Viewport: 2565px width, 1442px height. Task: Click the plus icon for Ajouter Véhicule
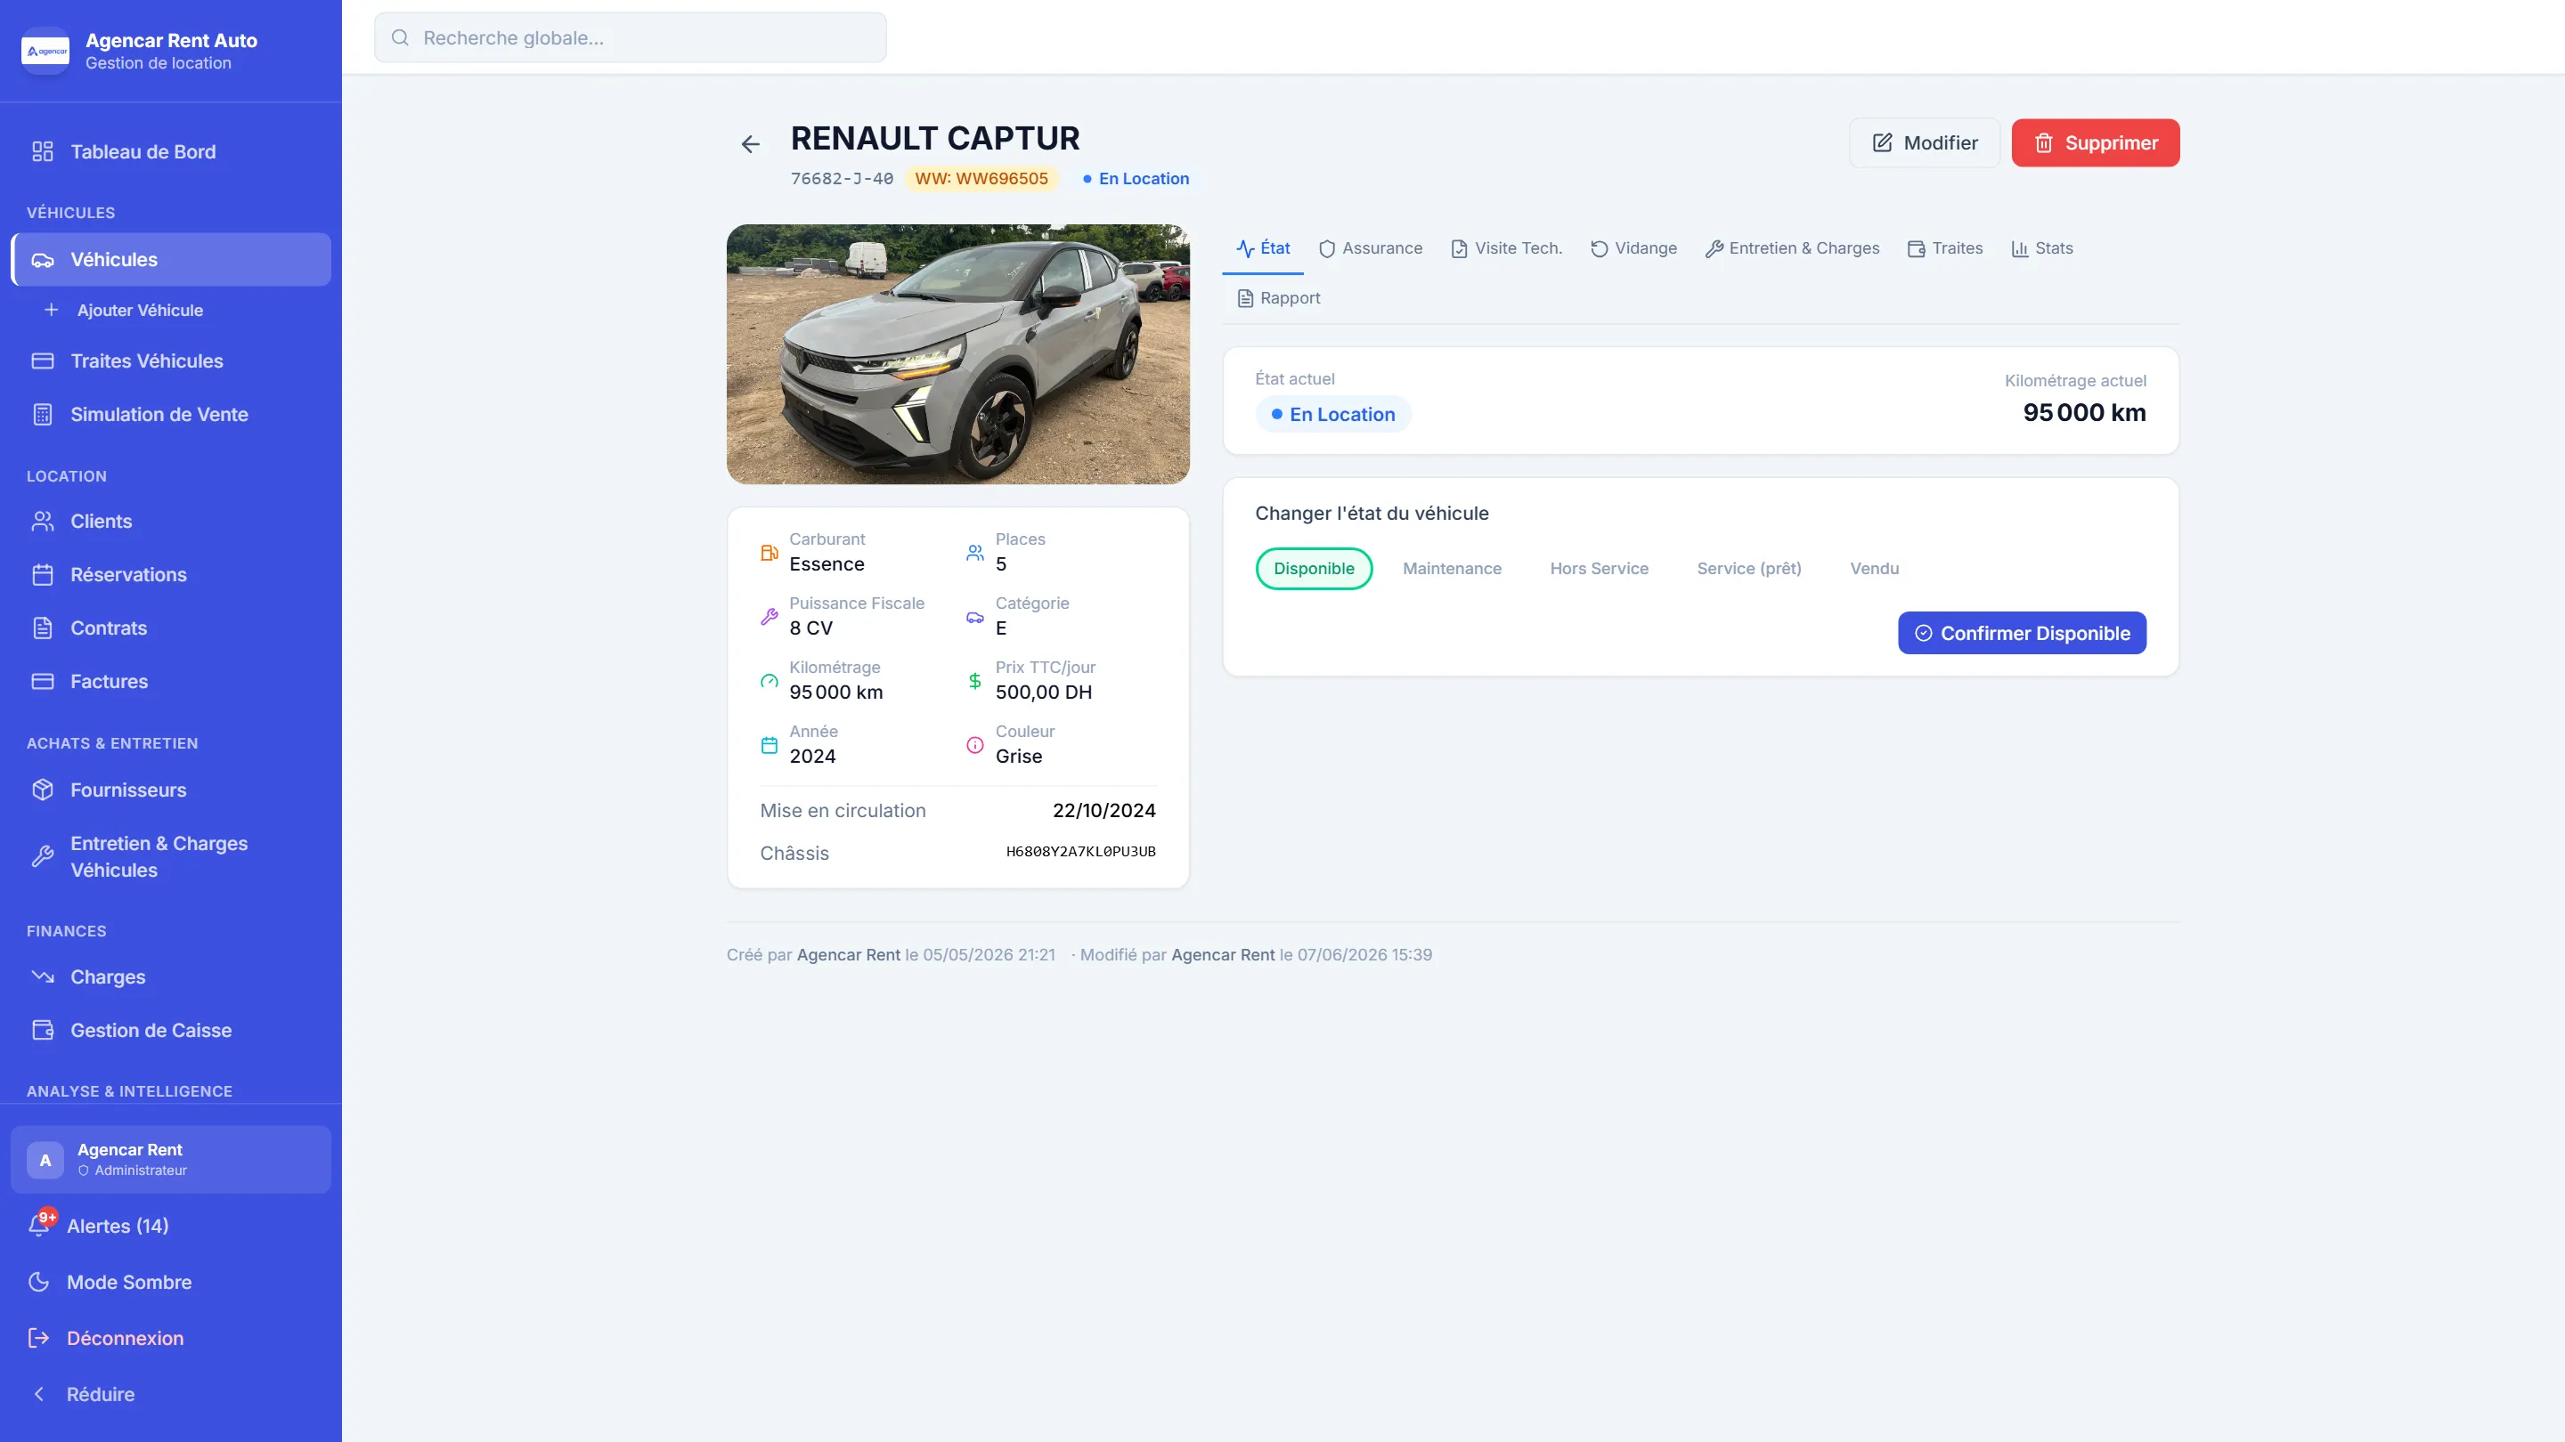51,310
